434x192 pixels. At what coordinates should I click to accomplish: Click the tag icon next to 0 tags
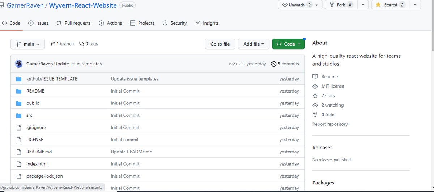(81, 44)
